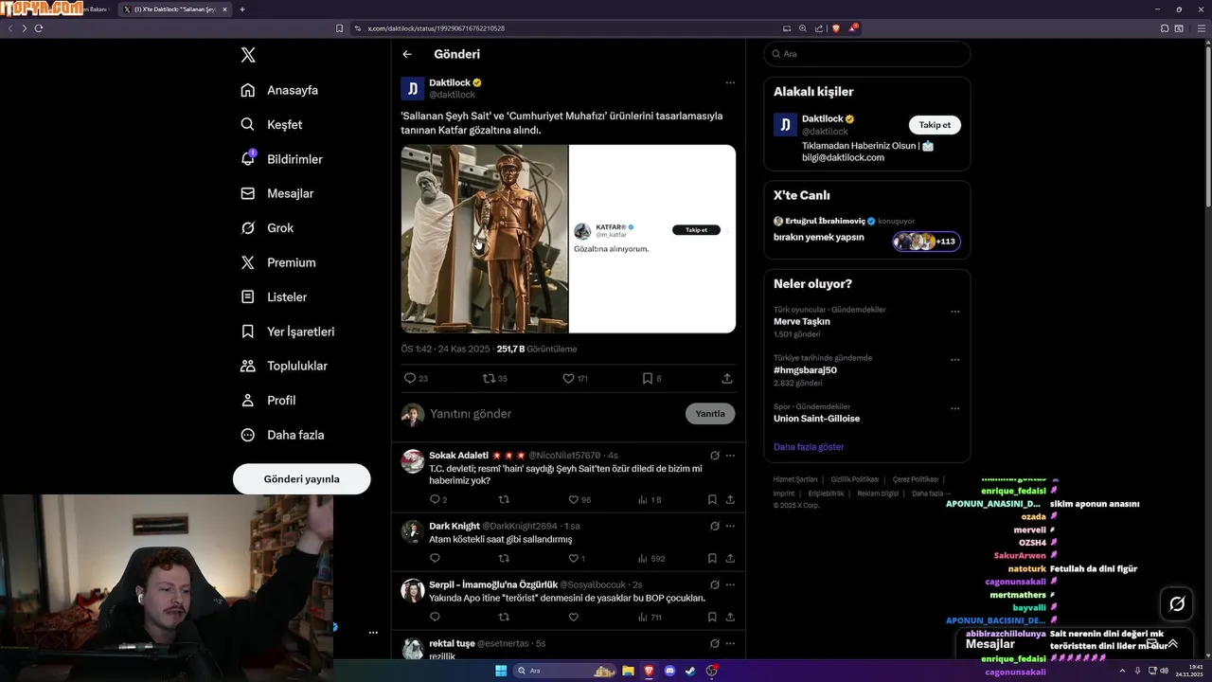Expand the Mesajlar drawer
Screen dimensions: 1212x682
pos(1172,643)
